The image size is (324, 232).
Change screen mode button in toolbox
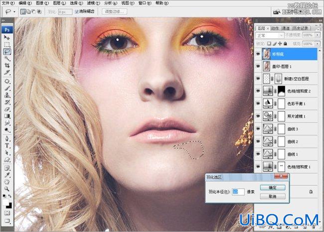(7, 221)
